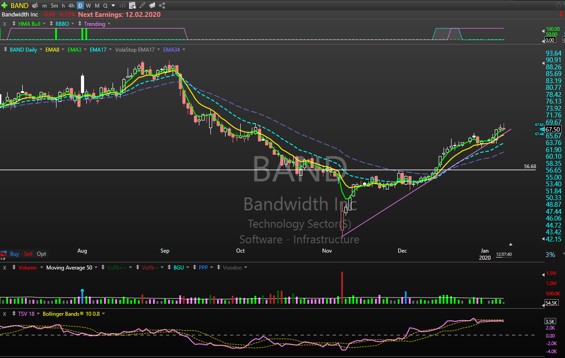Open the EMA3 dropdown
565x358 pixels.
coord(85,50)
